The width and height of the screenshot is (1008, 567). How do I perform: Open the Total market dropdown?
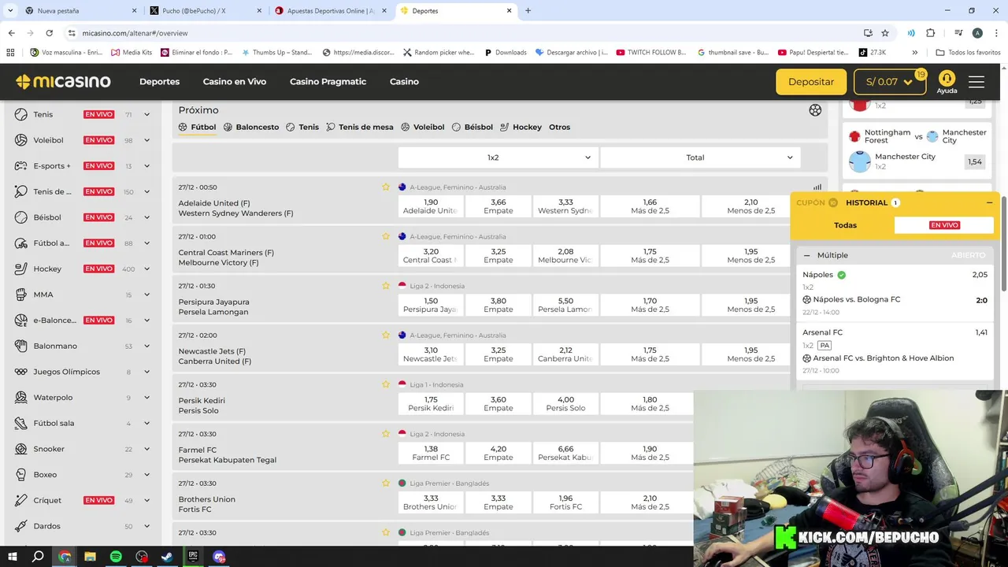[700, 157]
